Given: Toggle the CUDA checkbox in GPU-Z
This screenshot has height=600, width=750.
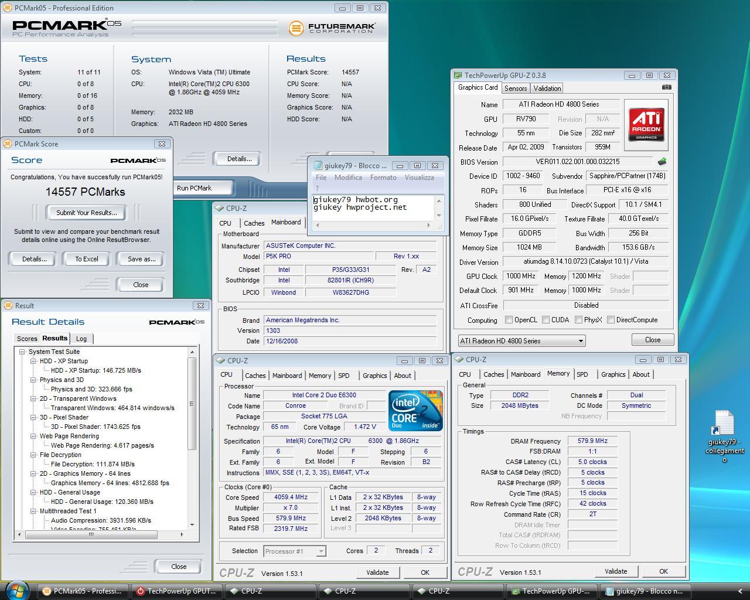Looking at the screenshot, I should click(x=546, y=320).
